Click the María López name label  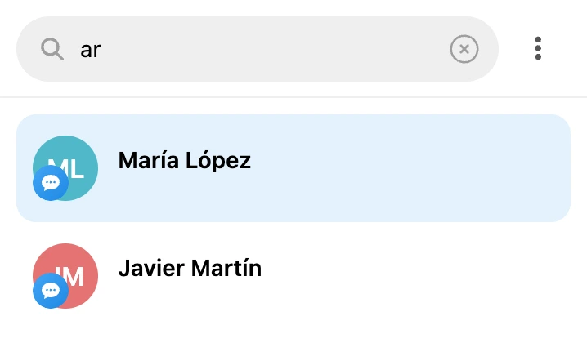[x=185, y=161]
